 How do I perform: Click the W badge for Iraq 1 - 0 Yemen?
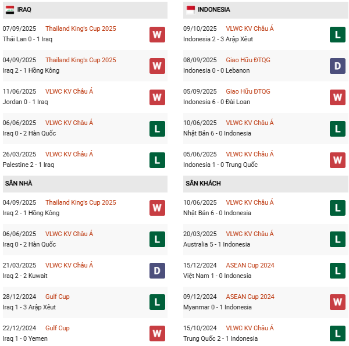[157, 334]
